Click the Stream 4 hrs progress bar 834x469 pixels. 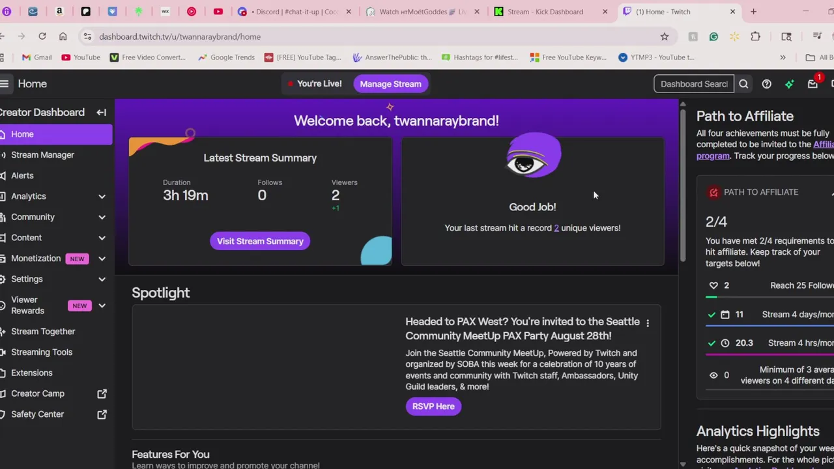point(769,354)
